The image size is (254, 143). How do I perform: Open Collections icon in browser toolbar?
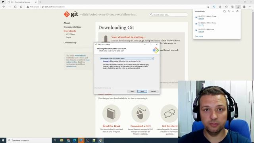click(x=232, y=7)
